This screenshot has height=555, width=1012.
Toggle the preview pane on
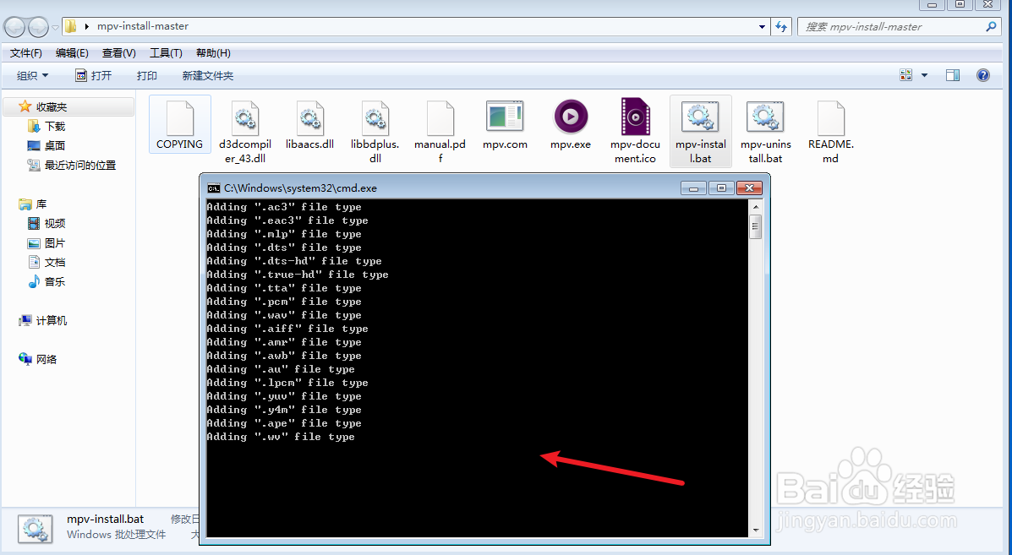click(952, 75)
